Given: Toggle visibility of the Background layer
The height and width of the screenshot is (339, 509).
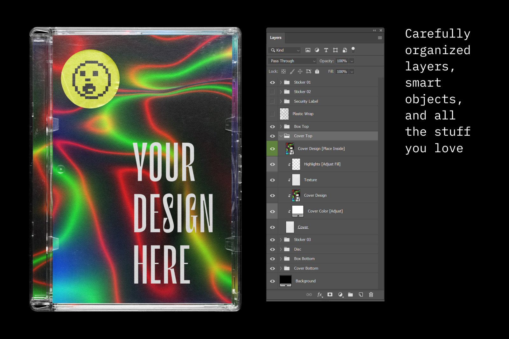Looking at the screenshot, I should 272,281.
